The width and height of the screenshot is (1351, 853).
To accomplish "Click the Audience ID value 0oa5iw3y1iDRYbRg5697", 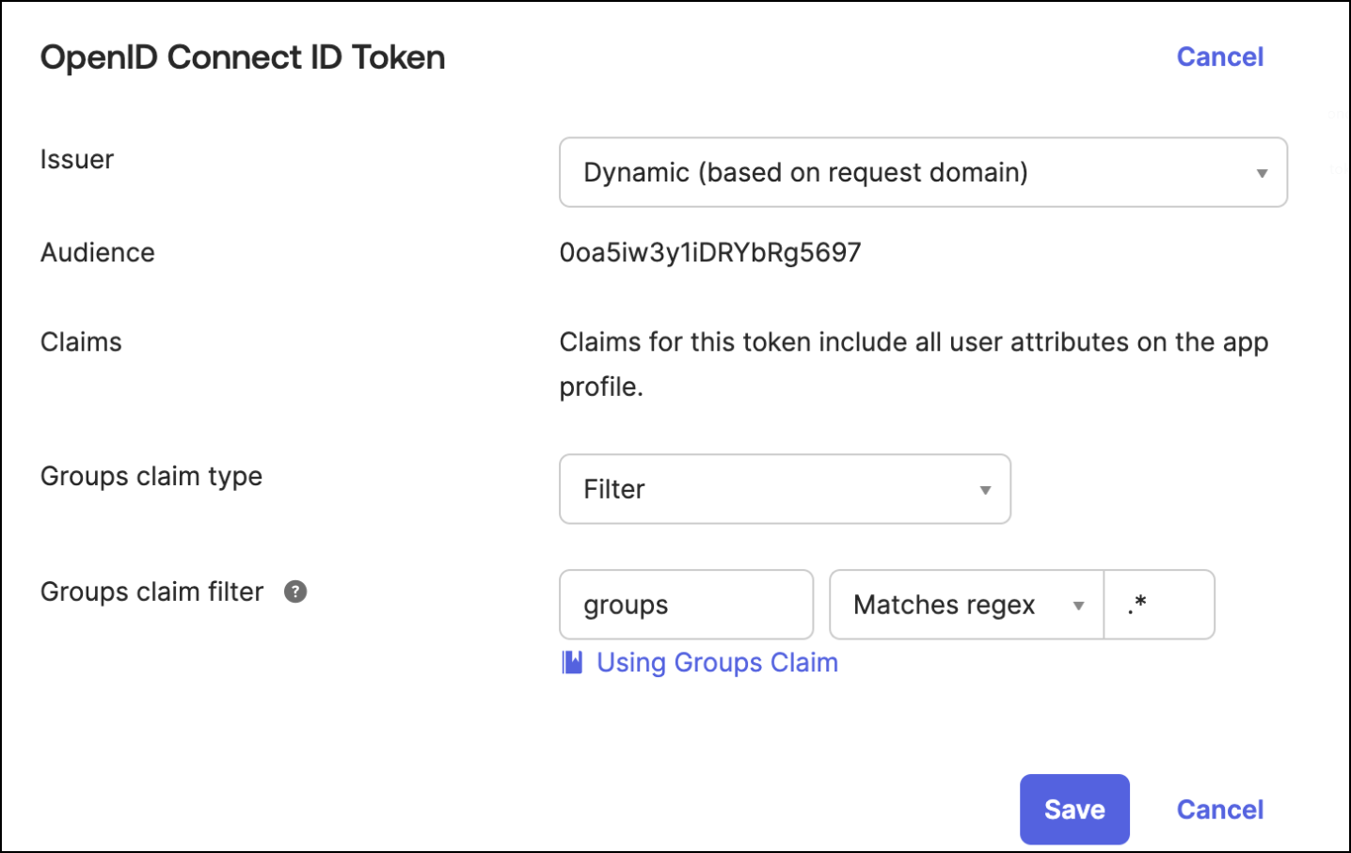I will [710, 252].
